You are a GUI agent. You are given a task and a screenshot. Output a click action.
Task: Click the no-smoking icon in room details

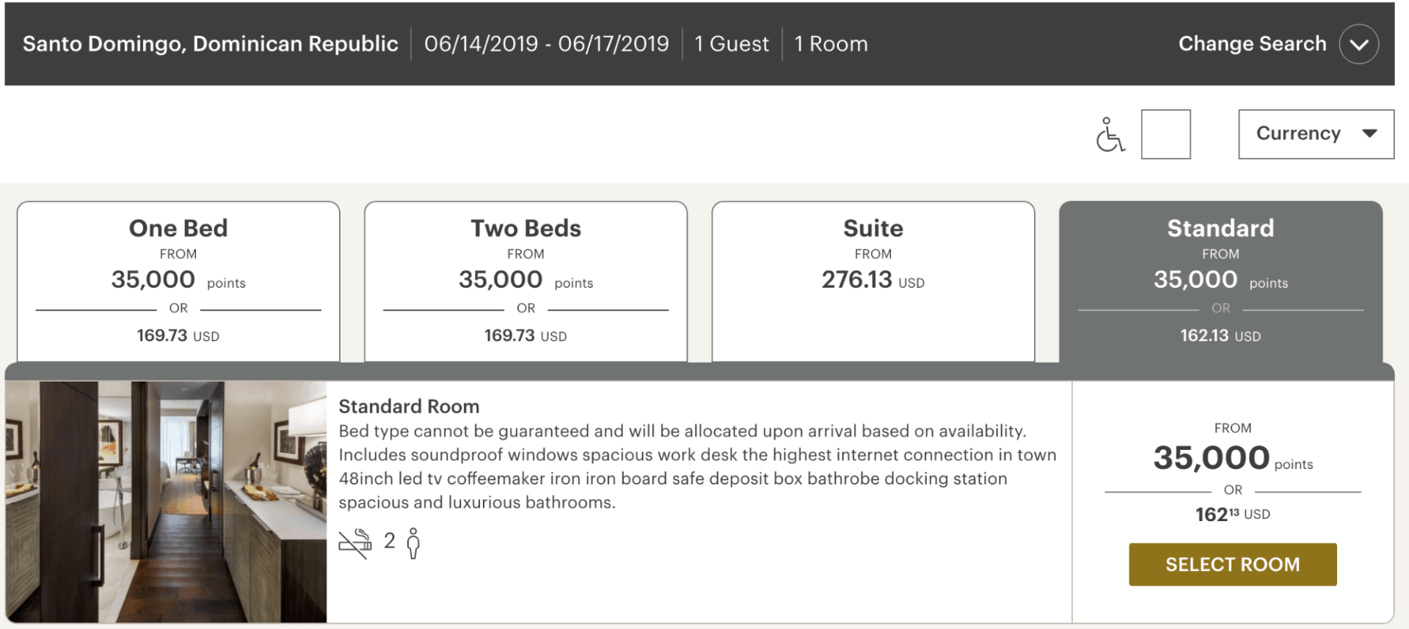tap(355, 544)
